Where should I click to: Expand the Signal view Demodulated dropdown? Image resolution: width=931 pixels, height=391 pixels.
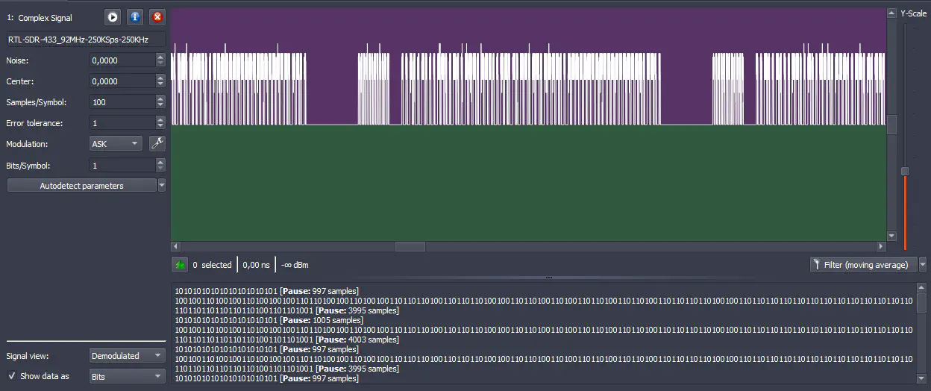click(x=127, y=356)
